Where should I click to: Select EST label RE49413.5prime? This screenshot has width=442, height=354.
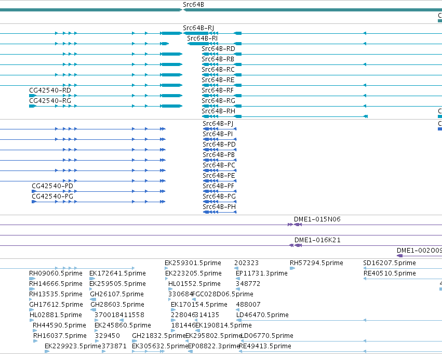click(265, 347)
